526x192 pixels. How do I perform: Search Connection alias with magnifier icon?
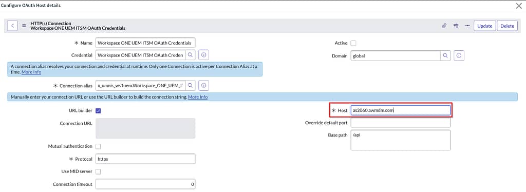[x=190, y=85]
